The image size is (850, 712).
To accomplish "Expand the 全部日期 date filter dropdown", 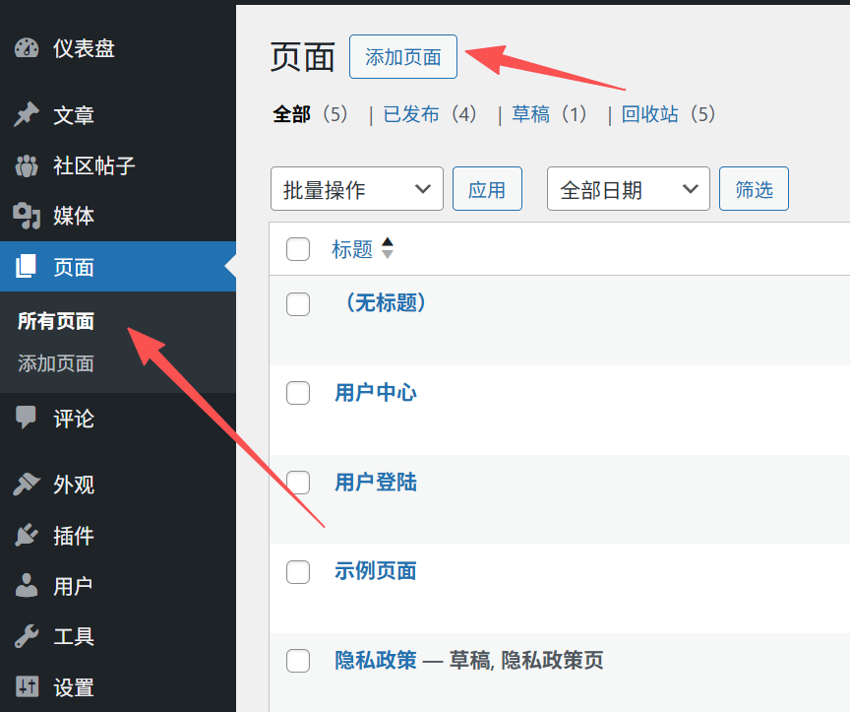I will 628,189.
